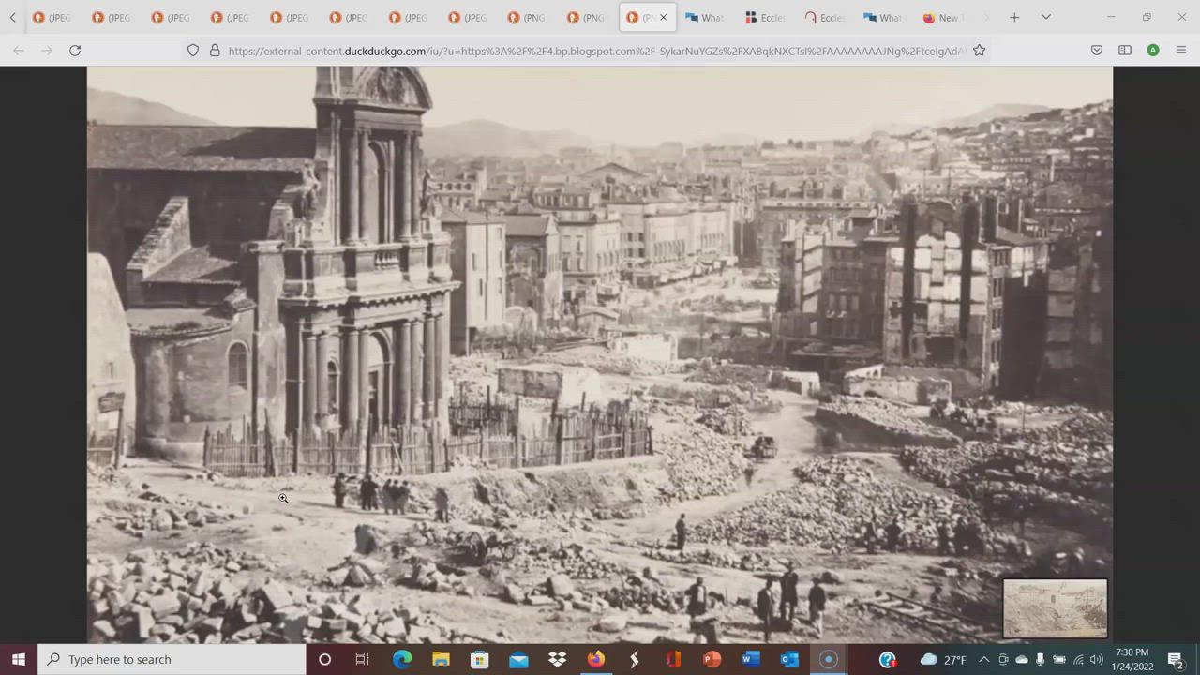Click the Firefox account avatar icon

[1153, 51]
